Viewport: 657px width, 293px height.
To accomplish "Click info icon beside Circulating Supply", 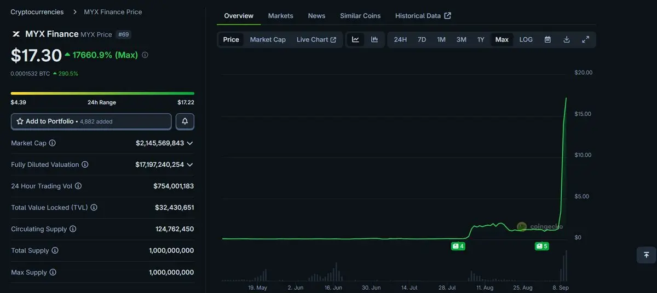I will (x=73, y=229).
